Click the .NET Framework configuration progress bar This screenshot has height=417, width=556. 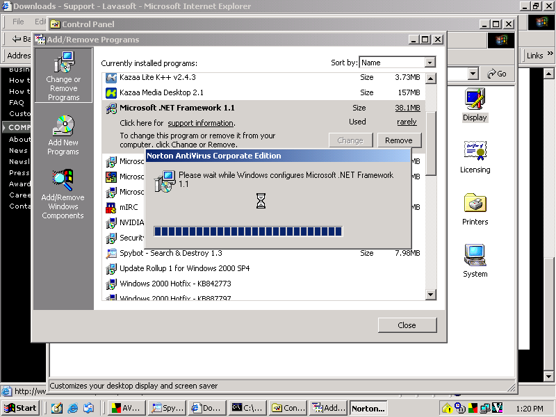pyautogui.click(x=248, y=231)
